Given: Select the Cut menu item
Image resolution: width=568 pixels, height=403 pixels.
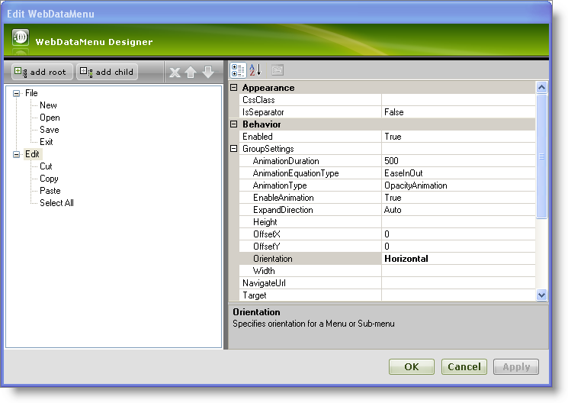Looking at the screenshot, I should 46,166.
